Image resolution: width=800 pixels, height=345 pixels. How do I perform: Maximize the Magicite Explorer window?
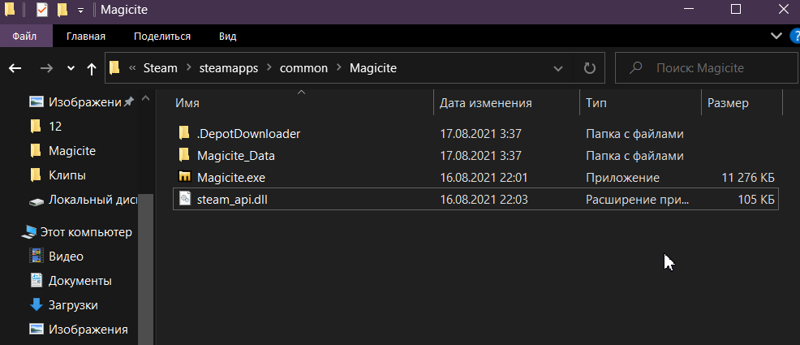(735, 9)
